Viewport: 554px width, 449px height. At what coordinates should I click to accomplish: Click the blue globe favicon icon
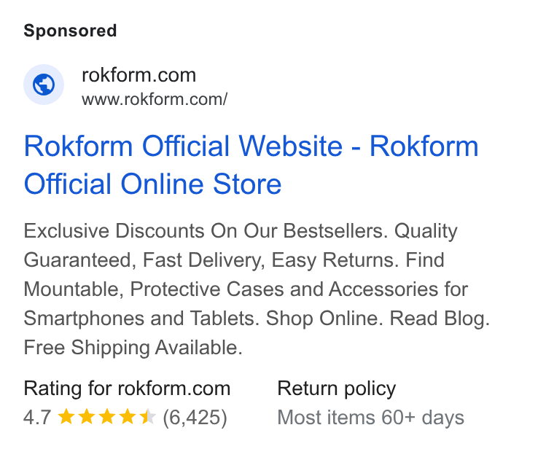tap(44, 85)
